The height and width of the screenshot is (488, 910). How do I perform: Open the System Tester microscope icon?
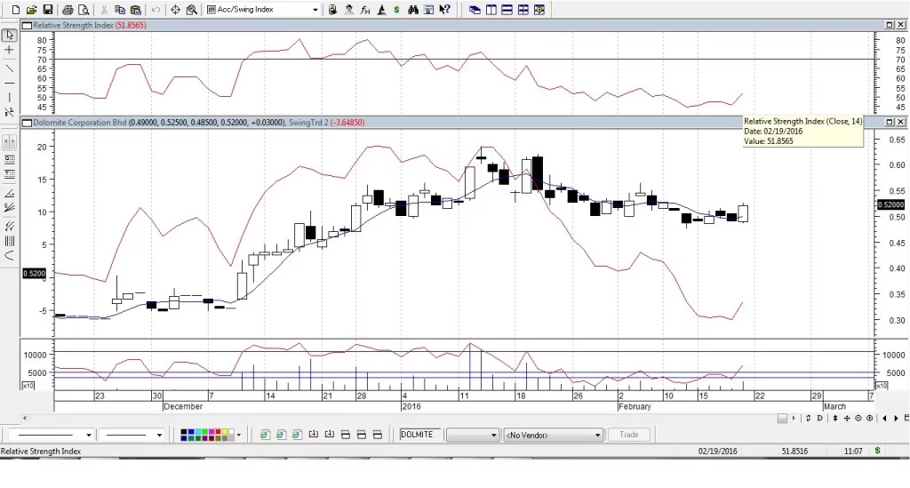[x=381, y=10]
